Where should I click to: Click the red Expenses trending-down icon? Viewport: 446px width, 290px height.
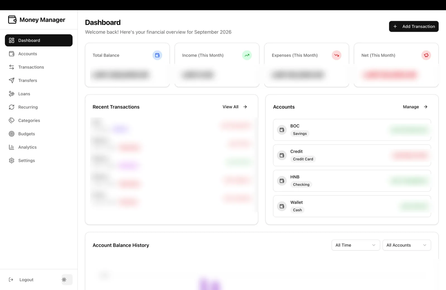pos(336,55)
